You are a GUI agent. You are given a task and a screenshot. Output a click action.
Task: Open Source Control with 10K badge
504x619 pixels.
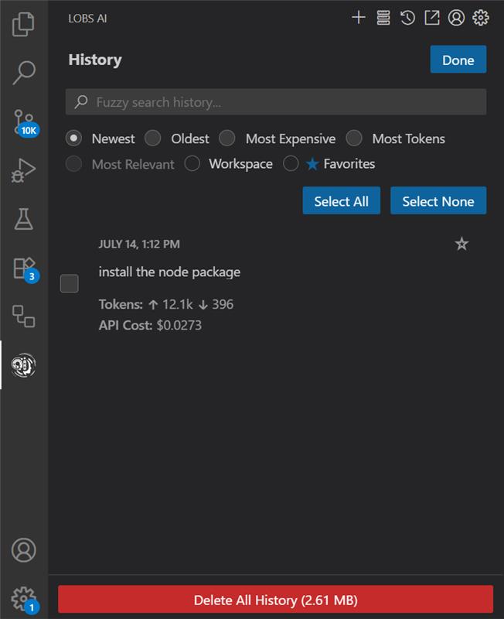[25, 123]
